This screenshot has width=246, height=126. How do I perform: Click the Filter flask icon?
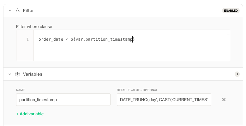tap(18, 11)
